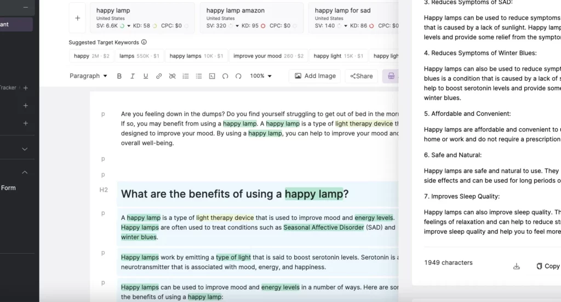Click the purple tool icon beside Share
Viewport: 561px width, 302px height.
[x=391, y=76]
